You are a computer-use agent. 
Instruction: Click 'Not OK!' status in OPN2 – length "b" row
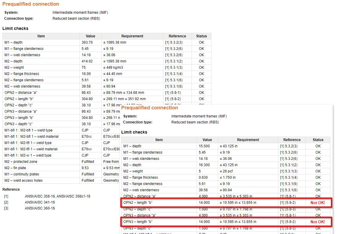click(x=318, y=203)
